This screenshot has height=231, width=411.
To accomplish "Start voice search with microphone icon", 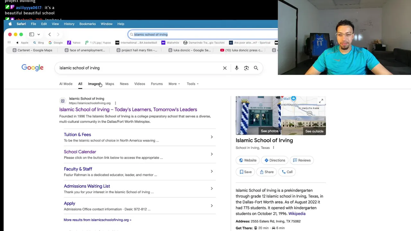I will 237,68.
